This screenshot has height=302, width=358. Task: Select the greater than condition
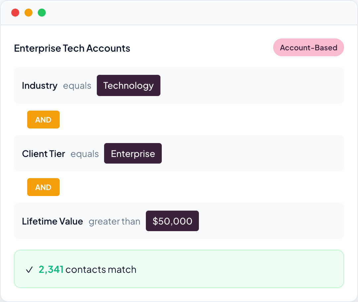point(114,222)
